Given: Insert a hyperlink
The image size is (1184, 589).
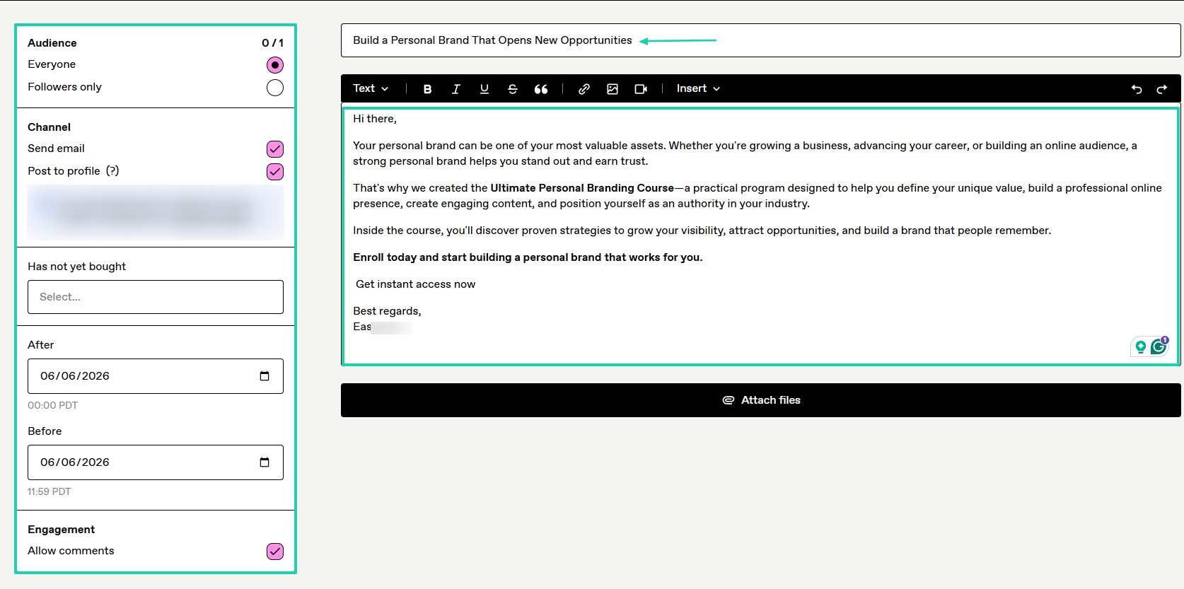Looking at the screenshot, I should (x=584, y=89).
